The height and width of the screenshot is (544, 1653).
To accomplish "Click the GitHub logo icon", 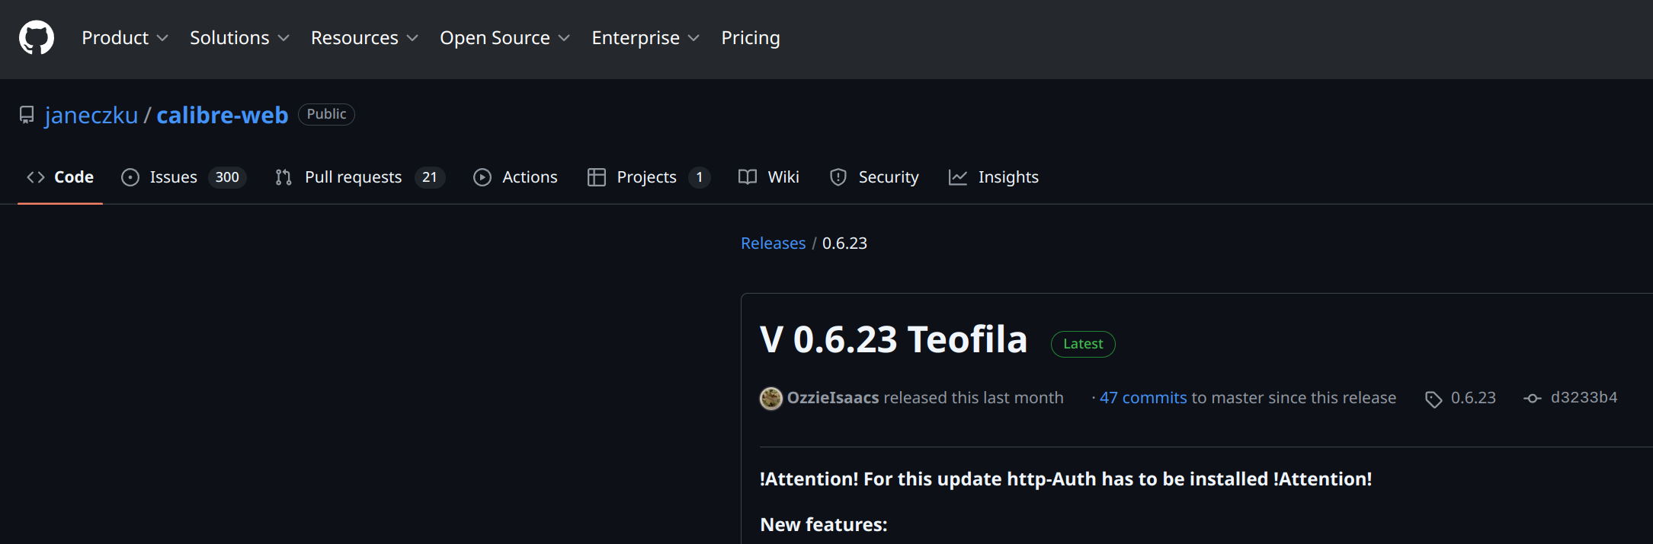I will [x=37, y=38].
